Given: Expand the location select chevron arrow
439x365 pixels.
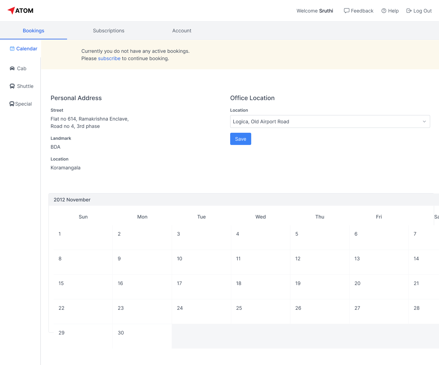Looking at the screenshot, I should tap(424, 121).
